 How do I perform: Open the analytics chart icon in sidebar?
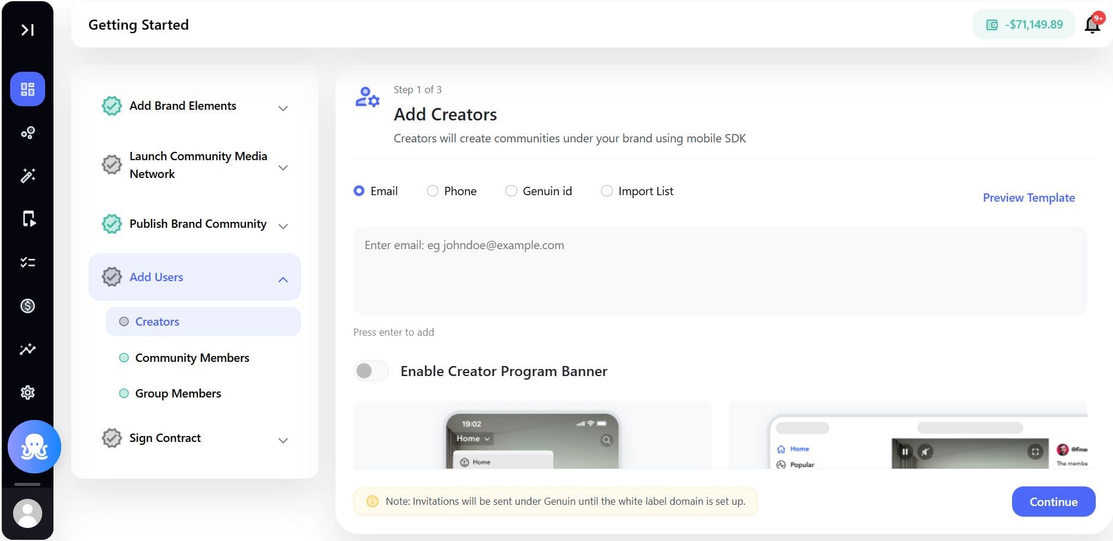pyautogui.click(x=27, y=349)
